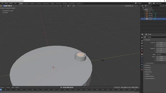Jump to next keyframe

point(71,87)
